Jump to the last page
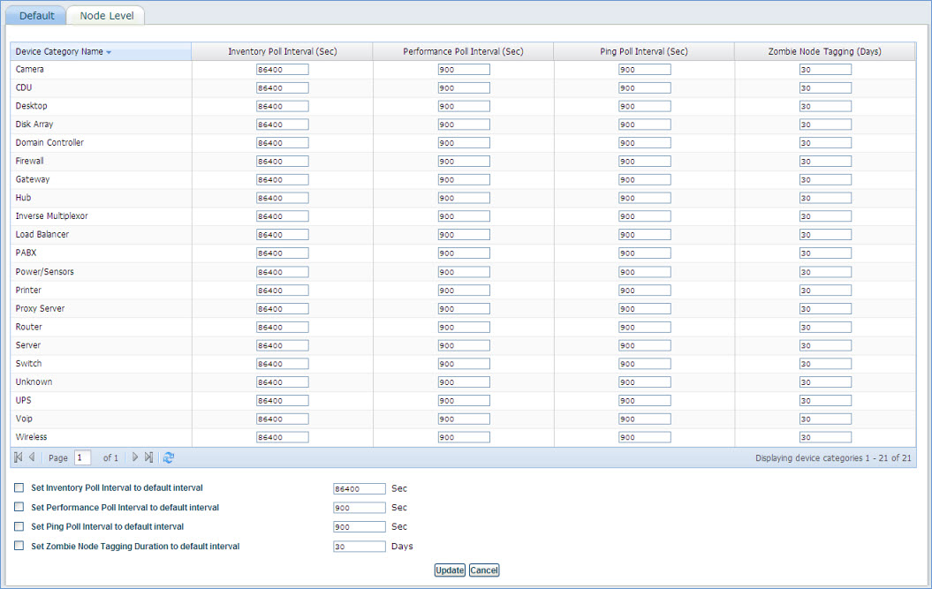Viewport: 932px width, 589px height. click(148, 457)
